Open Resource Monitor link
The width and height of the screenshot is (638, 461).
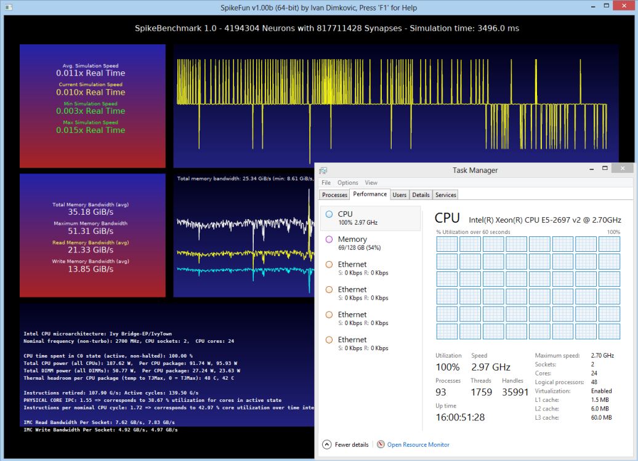pyautogui.click(x=418, y=445)
